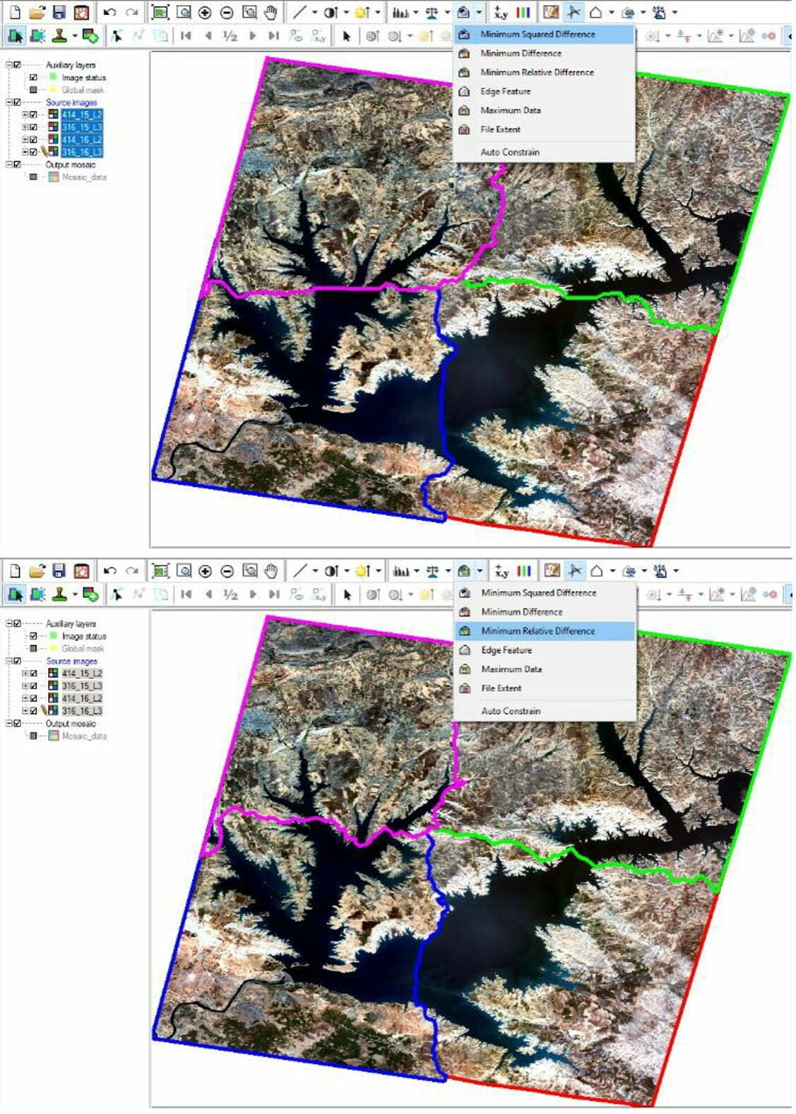This screenshot has width=796, height=1114.
Task: Toggle 414_16_L2 checkbox in upper tree
Action: pos(33,139)
